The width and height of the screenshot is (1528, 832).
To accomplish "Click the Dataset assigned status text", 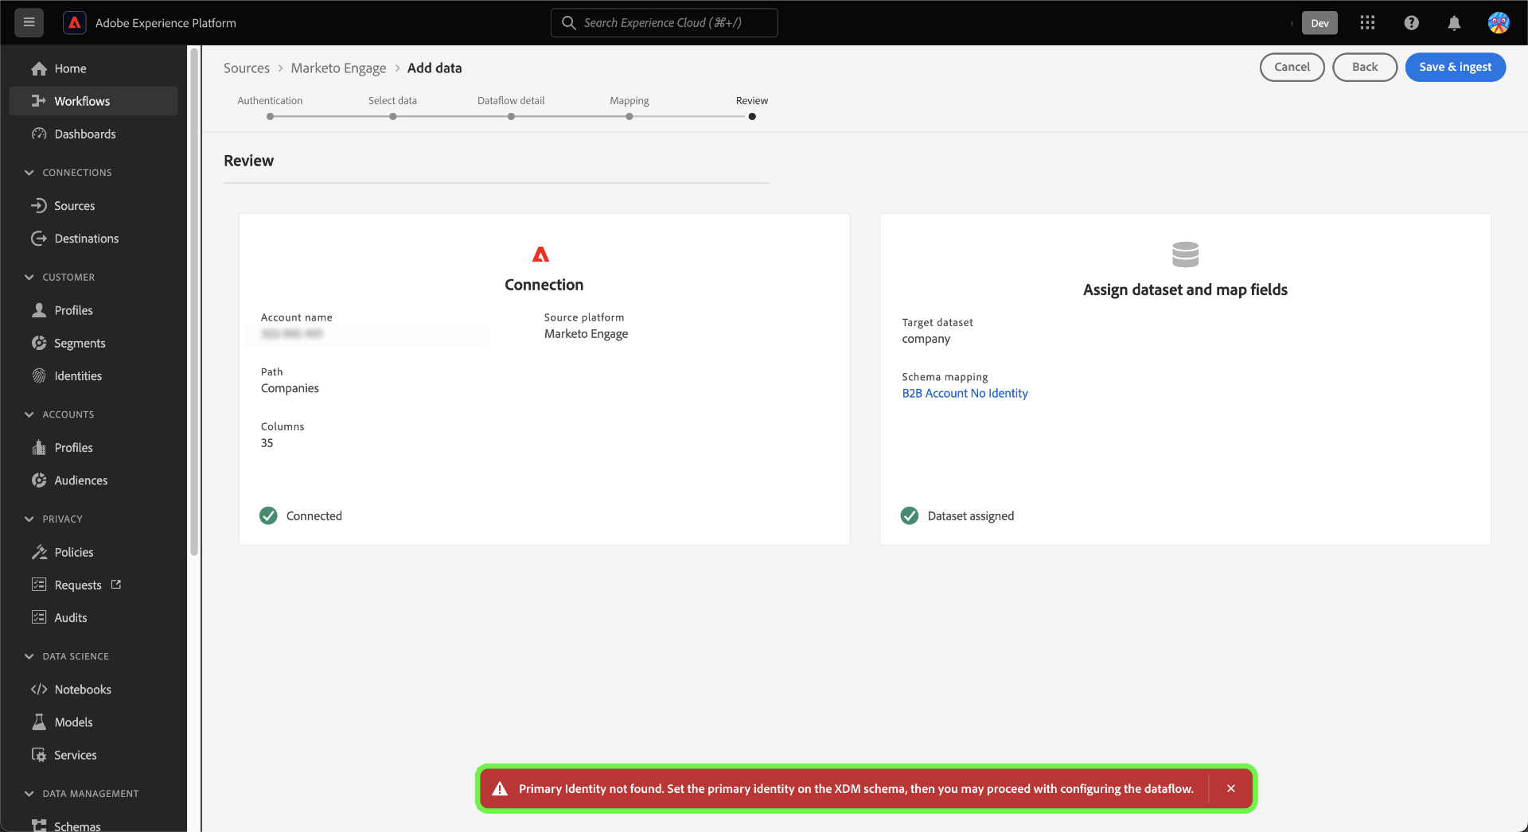I will coord(971,516).
